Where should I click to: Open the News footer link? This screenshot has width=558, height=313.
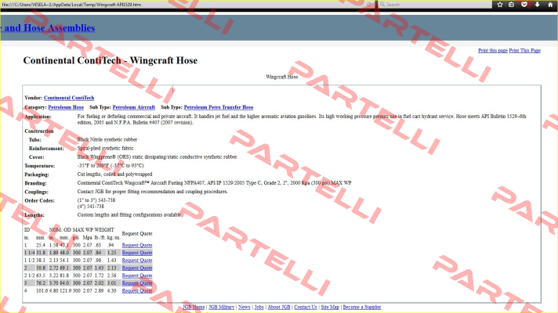245,307
